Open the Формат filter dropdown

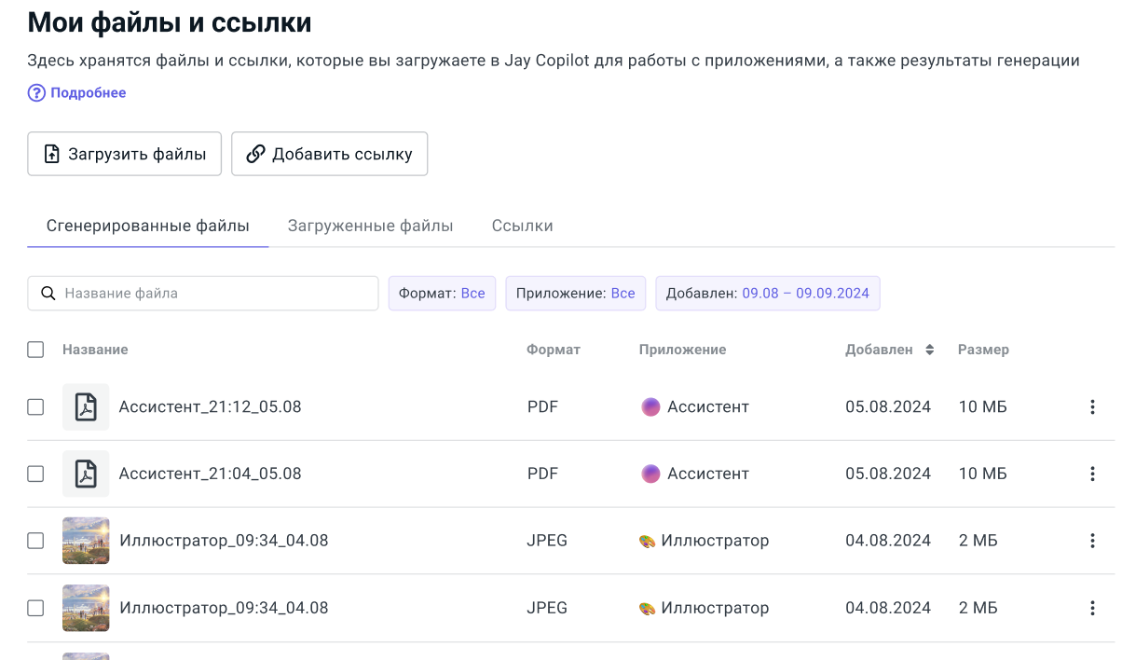(442, 294)
